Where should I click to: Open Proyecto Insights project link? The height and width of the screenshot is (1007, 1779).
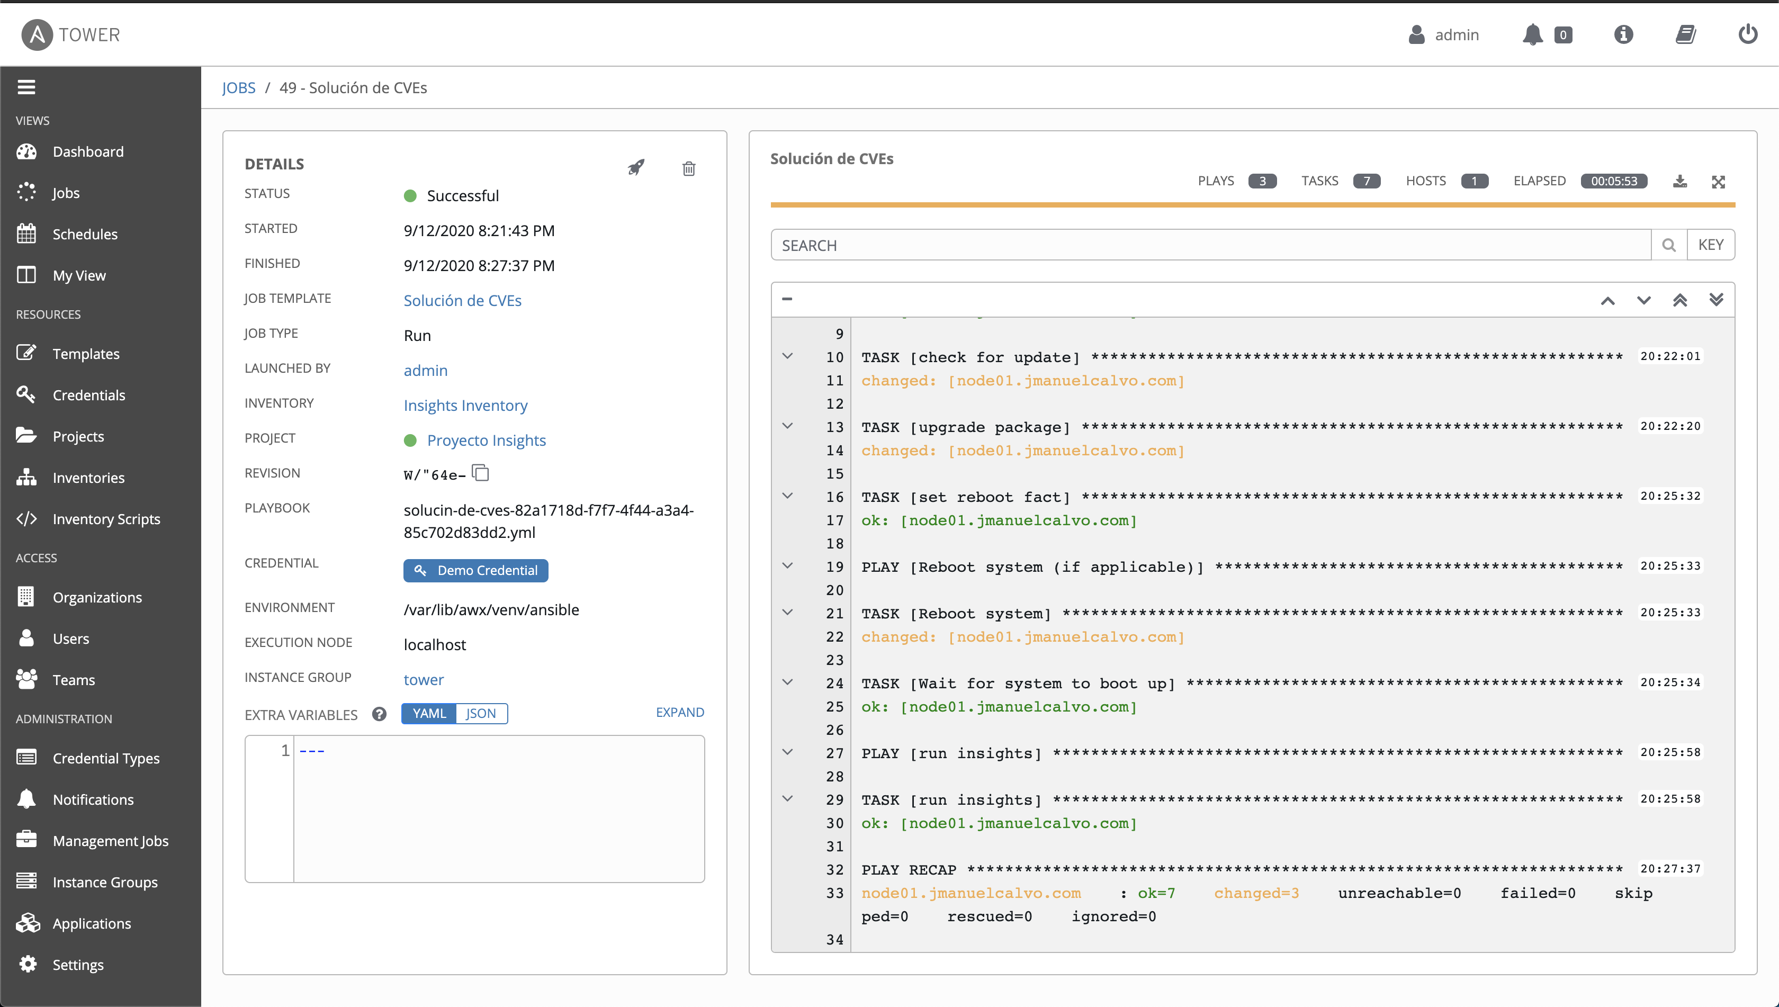(486, 440)
